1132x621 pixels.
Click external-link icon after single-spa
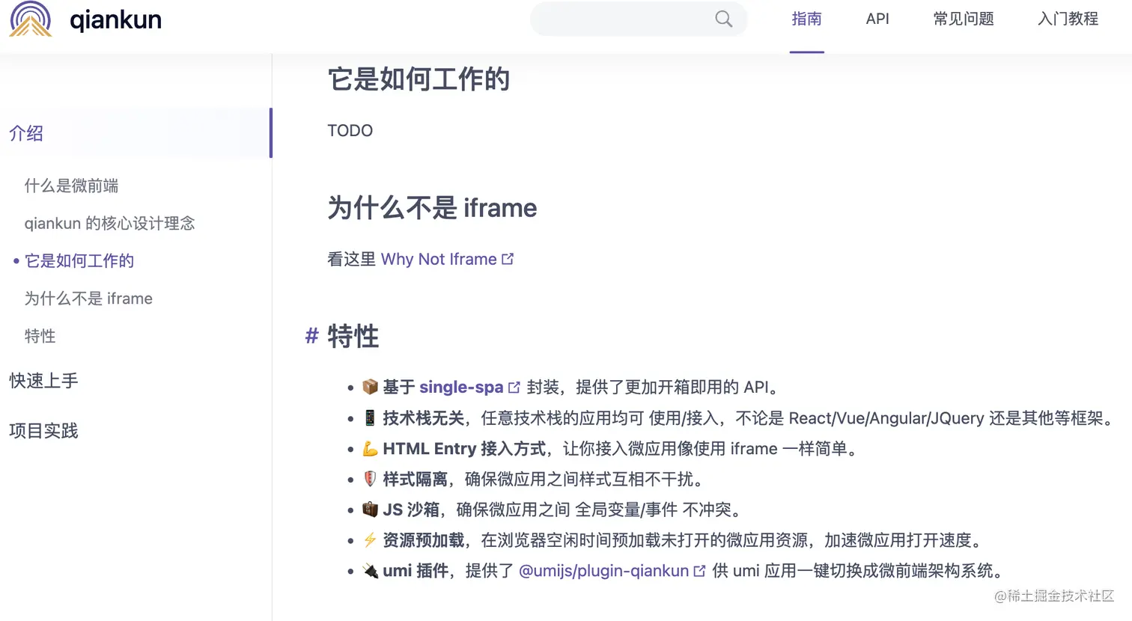514,388
